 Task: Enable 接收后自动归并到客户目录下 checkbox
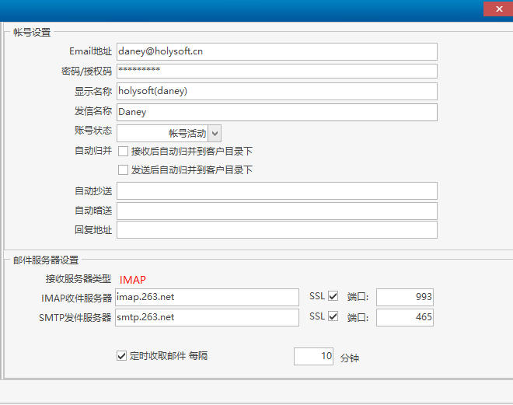click(x=123, y=152)
